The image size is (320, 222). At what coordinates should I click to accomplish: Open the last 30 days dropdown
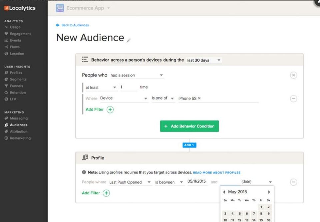(203, 60)
